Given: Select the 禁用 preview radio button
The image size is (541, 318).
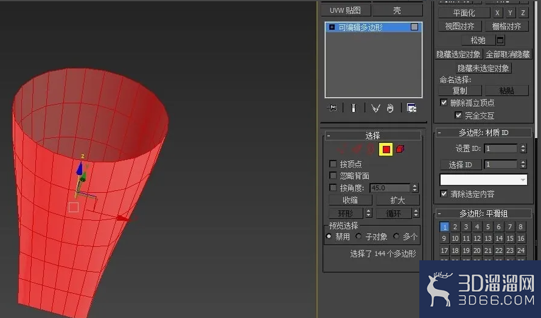Looking at the screenshot, I should pos(329,237).
